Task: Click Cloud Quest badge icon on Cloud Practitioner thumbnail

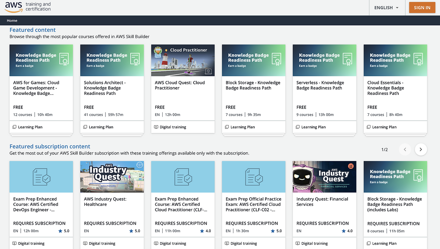Action: tap(158, 52)
